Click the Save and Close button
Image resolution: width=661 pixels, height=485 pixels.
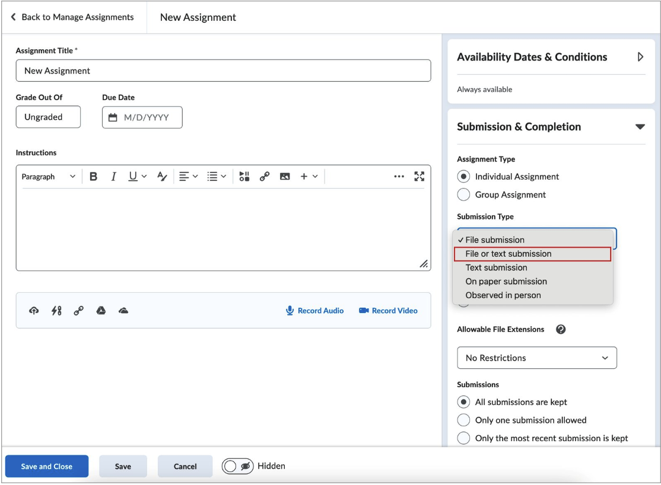[46, 466]
